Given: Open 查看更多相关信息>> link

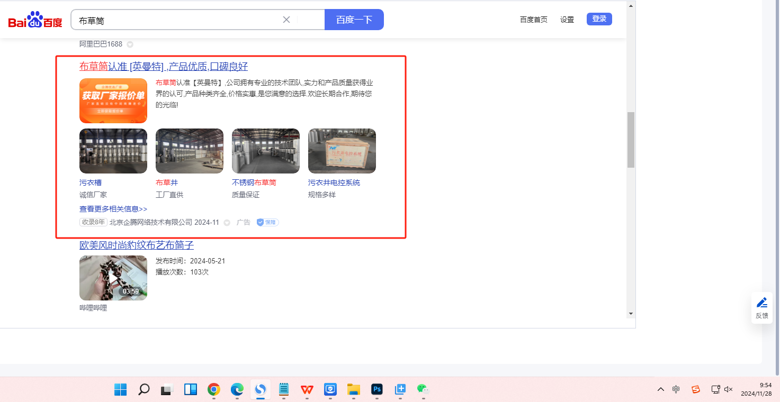Looking at the screenshot, I should point(113,209).
